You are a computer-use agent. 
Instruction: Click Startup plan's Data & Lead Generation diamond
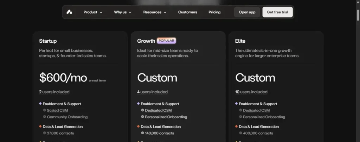[x=40, y=126]
